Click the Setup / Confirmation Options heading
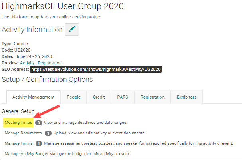242x163 pixels. tap(47, 80)
